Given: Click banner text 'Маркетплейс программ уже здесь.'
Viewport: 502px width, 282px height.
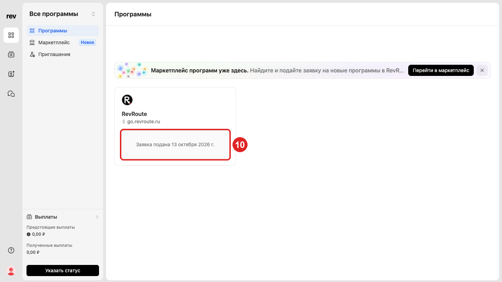Looking at the screenshot, I should (200, 70).
